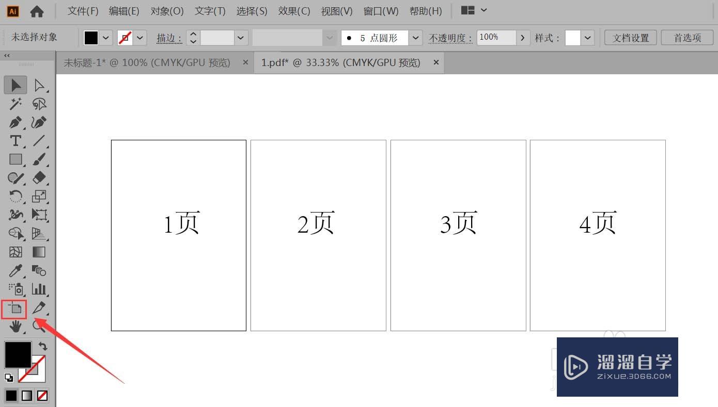Open the stroke color dropdown in control bar
The height and width of the screenshot is (407, 718).
coord(141,38)
